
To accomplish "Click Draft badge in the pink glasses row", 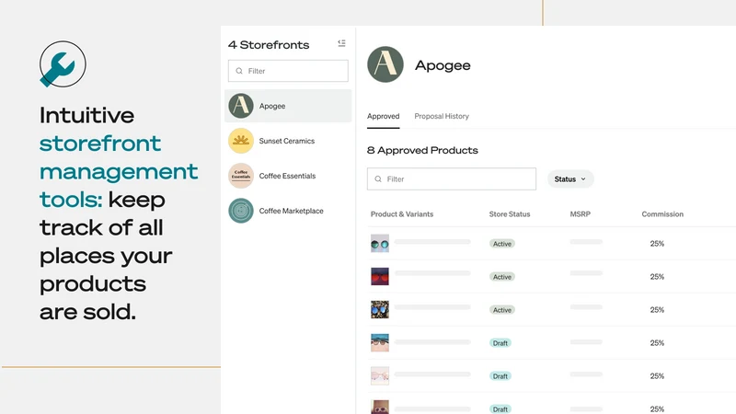I will [x=500, y=376].
